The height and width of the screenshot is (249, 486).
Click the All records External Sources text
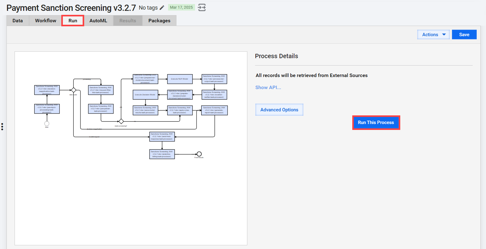[x=312, y=75]
